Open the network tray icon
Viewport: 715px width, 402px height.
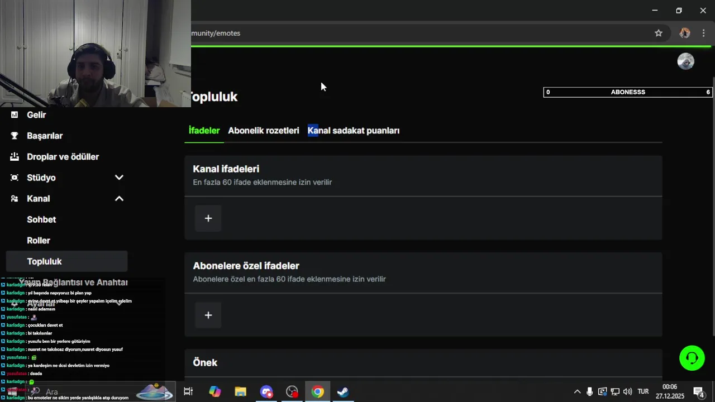tap(615, 392)
